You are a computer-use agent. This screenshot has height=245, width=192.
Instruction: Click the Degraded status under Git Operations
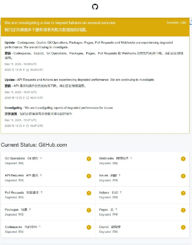pos(11,163)
